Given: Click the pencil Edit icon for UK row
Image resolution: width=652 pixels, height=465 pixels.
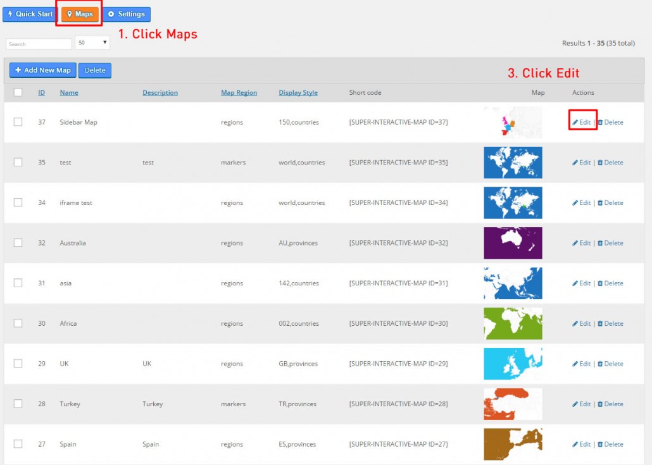Looking at the screenshot, I should click(575, 364).
